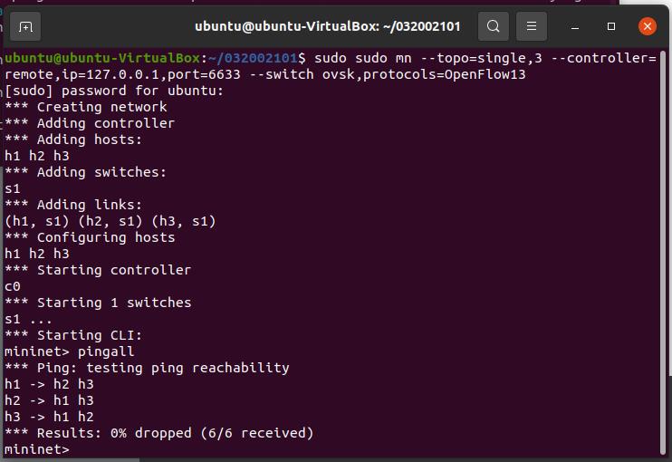Click the terminal's vertical scrollbar
The width and height of the screenshot is (672, 462).
664,253
